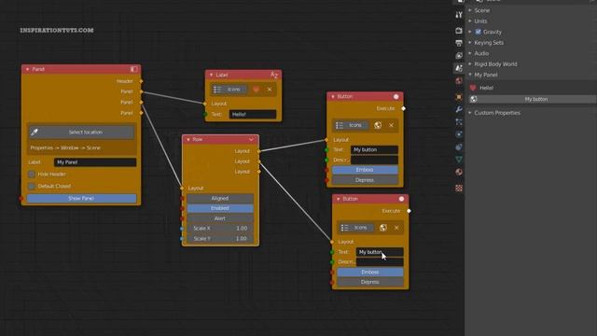Click the circle icon on lower Button header
This screenshot has height=336, width=597.
(x=401, y=199)
